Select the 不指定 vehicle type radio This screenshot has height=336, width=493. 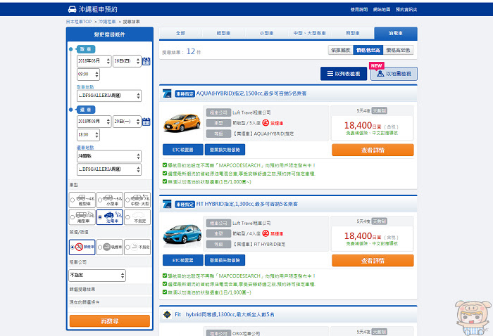tap(127, 217)
